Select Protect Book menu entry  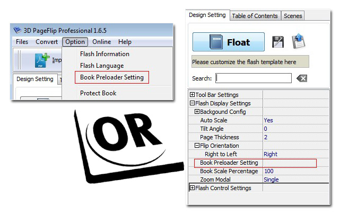(98, 93)
